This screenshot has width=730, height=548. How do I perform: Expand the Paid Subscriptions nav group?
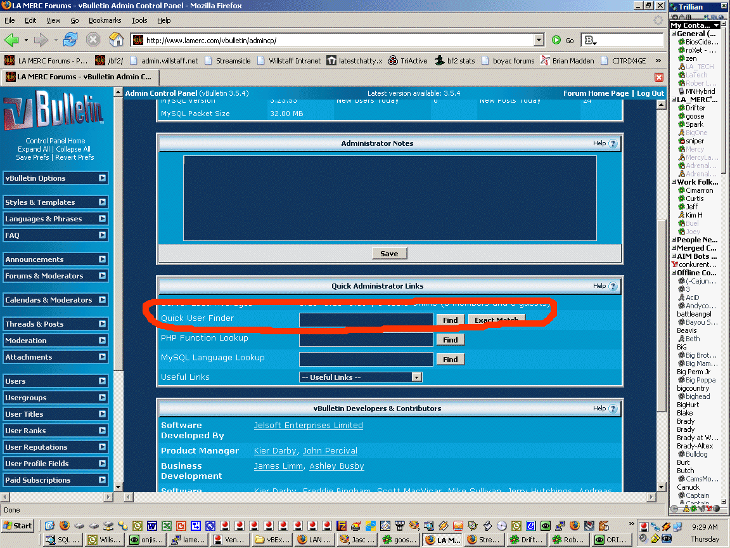55,480
